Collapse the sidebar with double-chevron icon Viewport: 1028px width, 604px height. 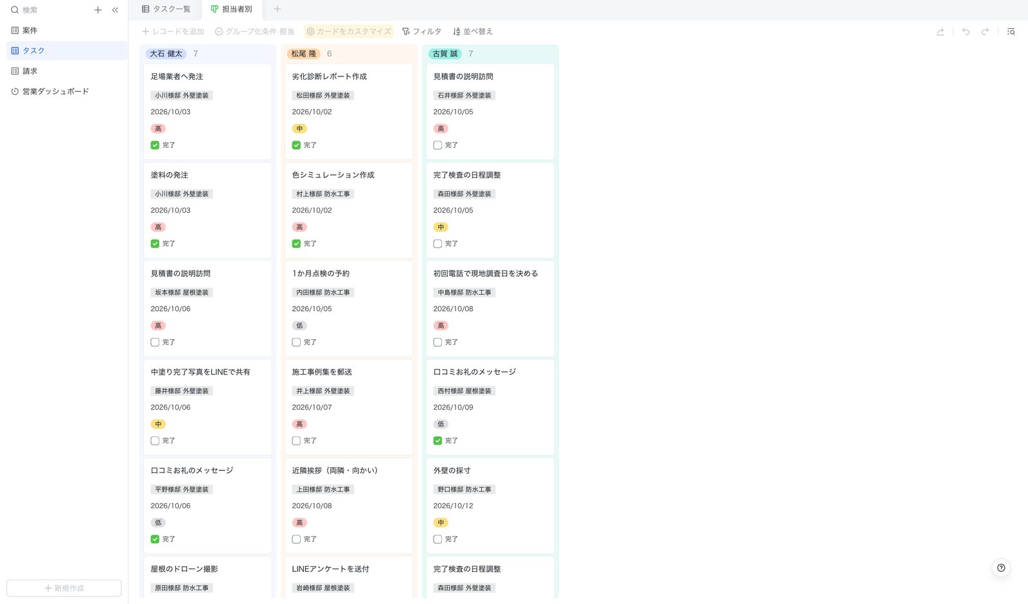(115, 10)
